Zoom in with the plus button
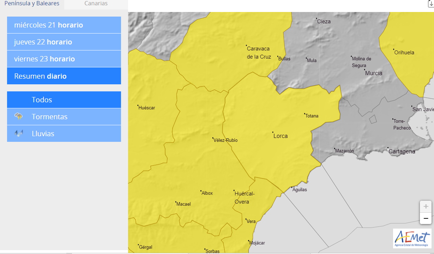The image size is (434, 254). click(x=426, y=206)
